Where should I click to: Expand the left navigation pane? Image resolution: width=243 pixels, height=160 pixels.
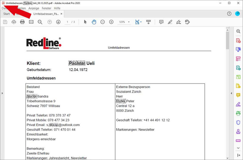[x=2, y=93]
